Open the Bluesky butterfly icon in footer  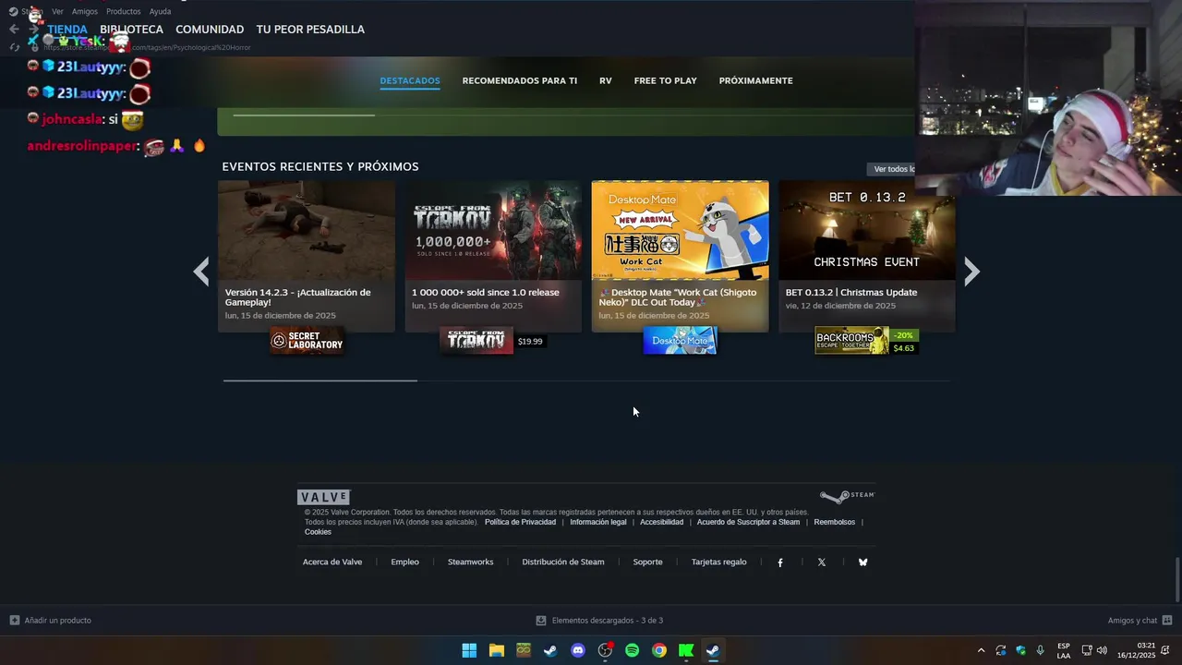(863, 562)
